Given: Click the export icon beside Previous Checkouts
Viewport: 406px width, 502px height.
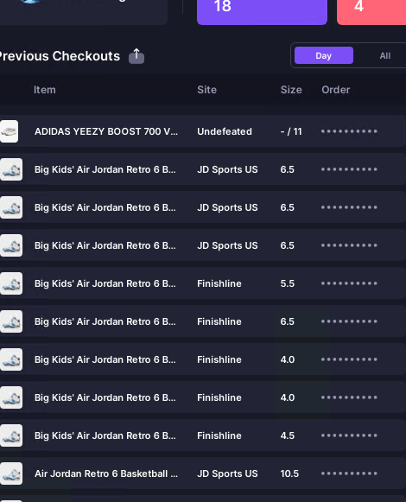Looking at the screenshot, I should pyautogui.click(x=136, y=56).
